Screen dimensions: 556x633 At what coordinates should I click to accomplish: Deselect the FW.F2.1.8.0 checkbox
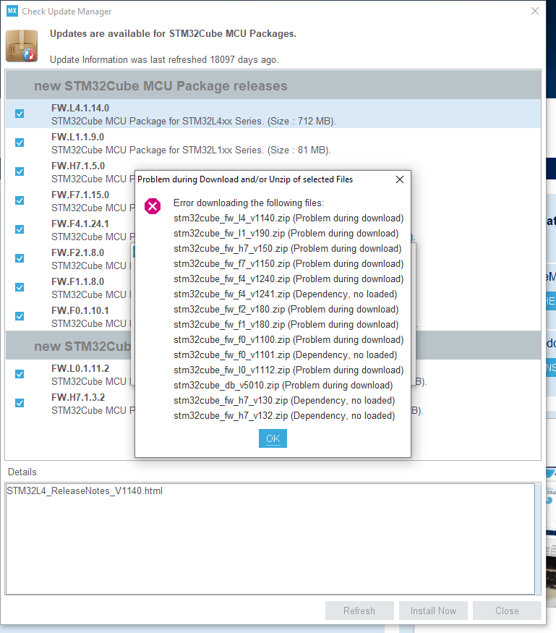tap(20, 258)
